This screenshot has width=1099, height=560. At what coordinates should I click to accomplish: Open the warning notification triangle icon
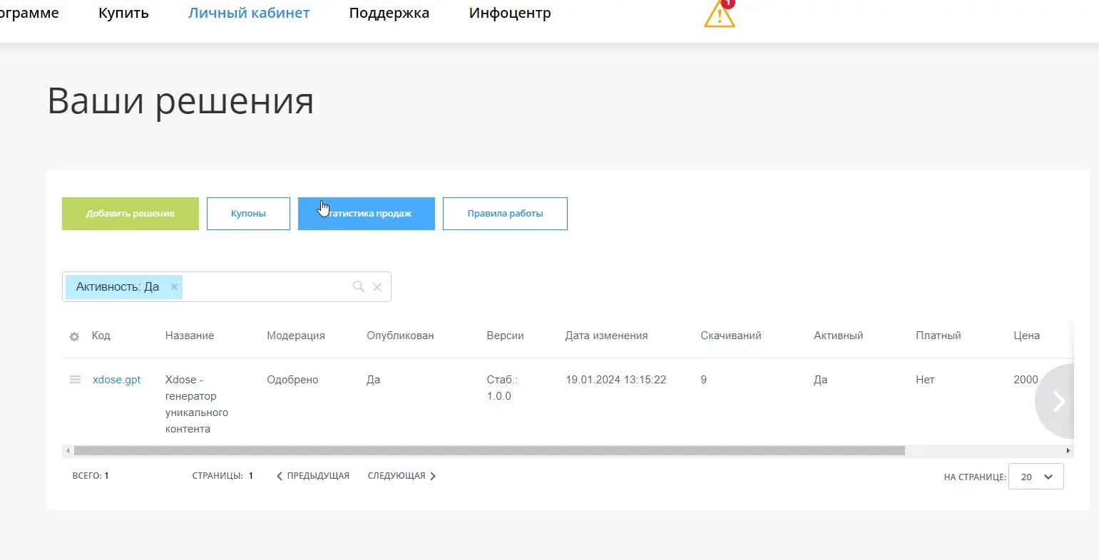point(719,14)
